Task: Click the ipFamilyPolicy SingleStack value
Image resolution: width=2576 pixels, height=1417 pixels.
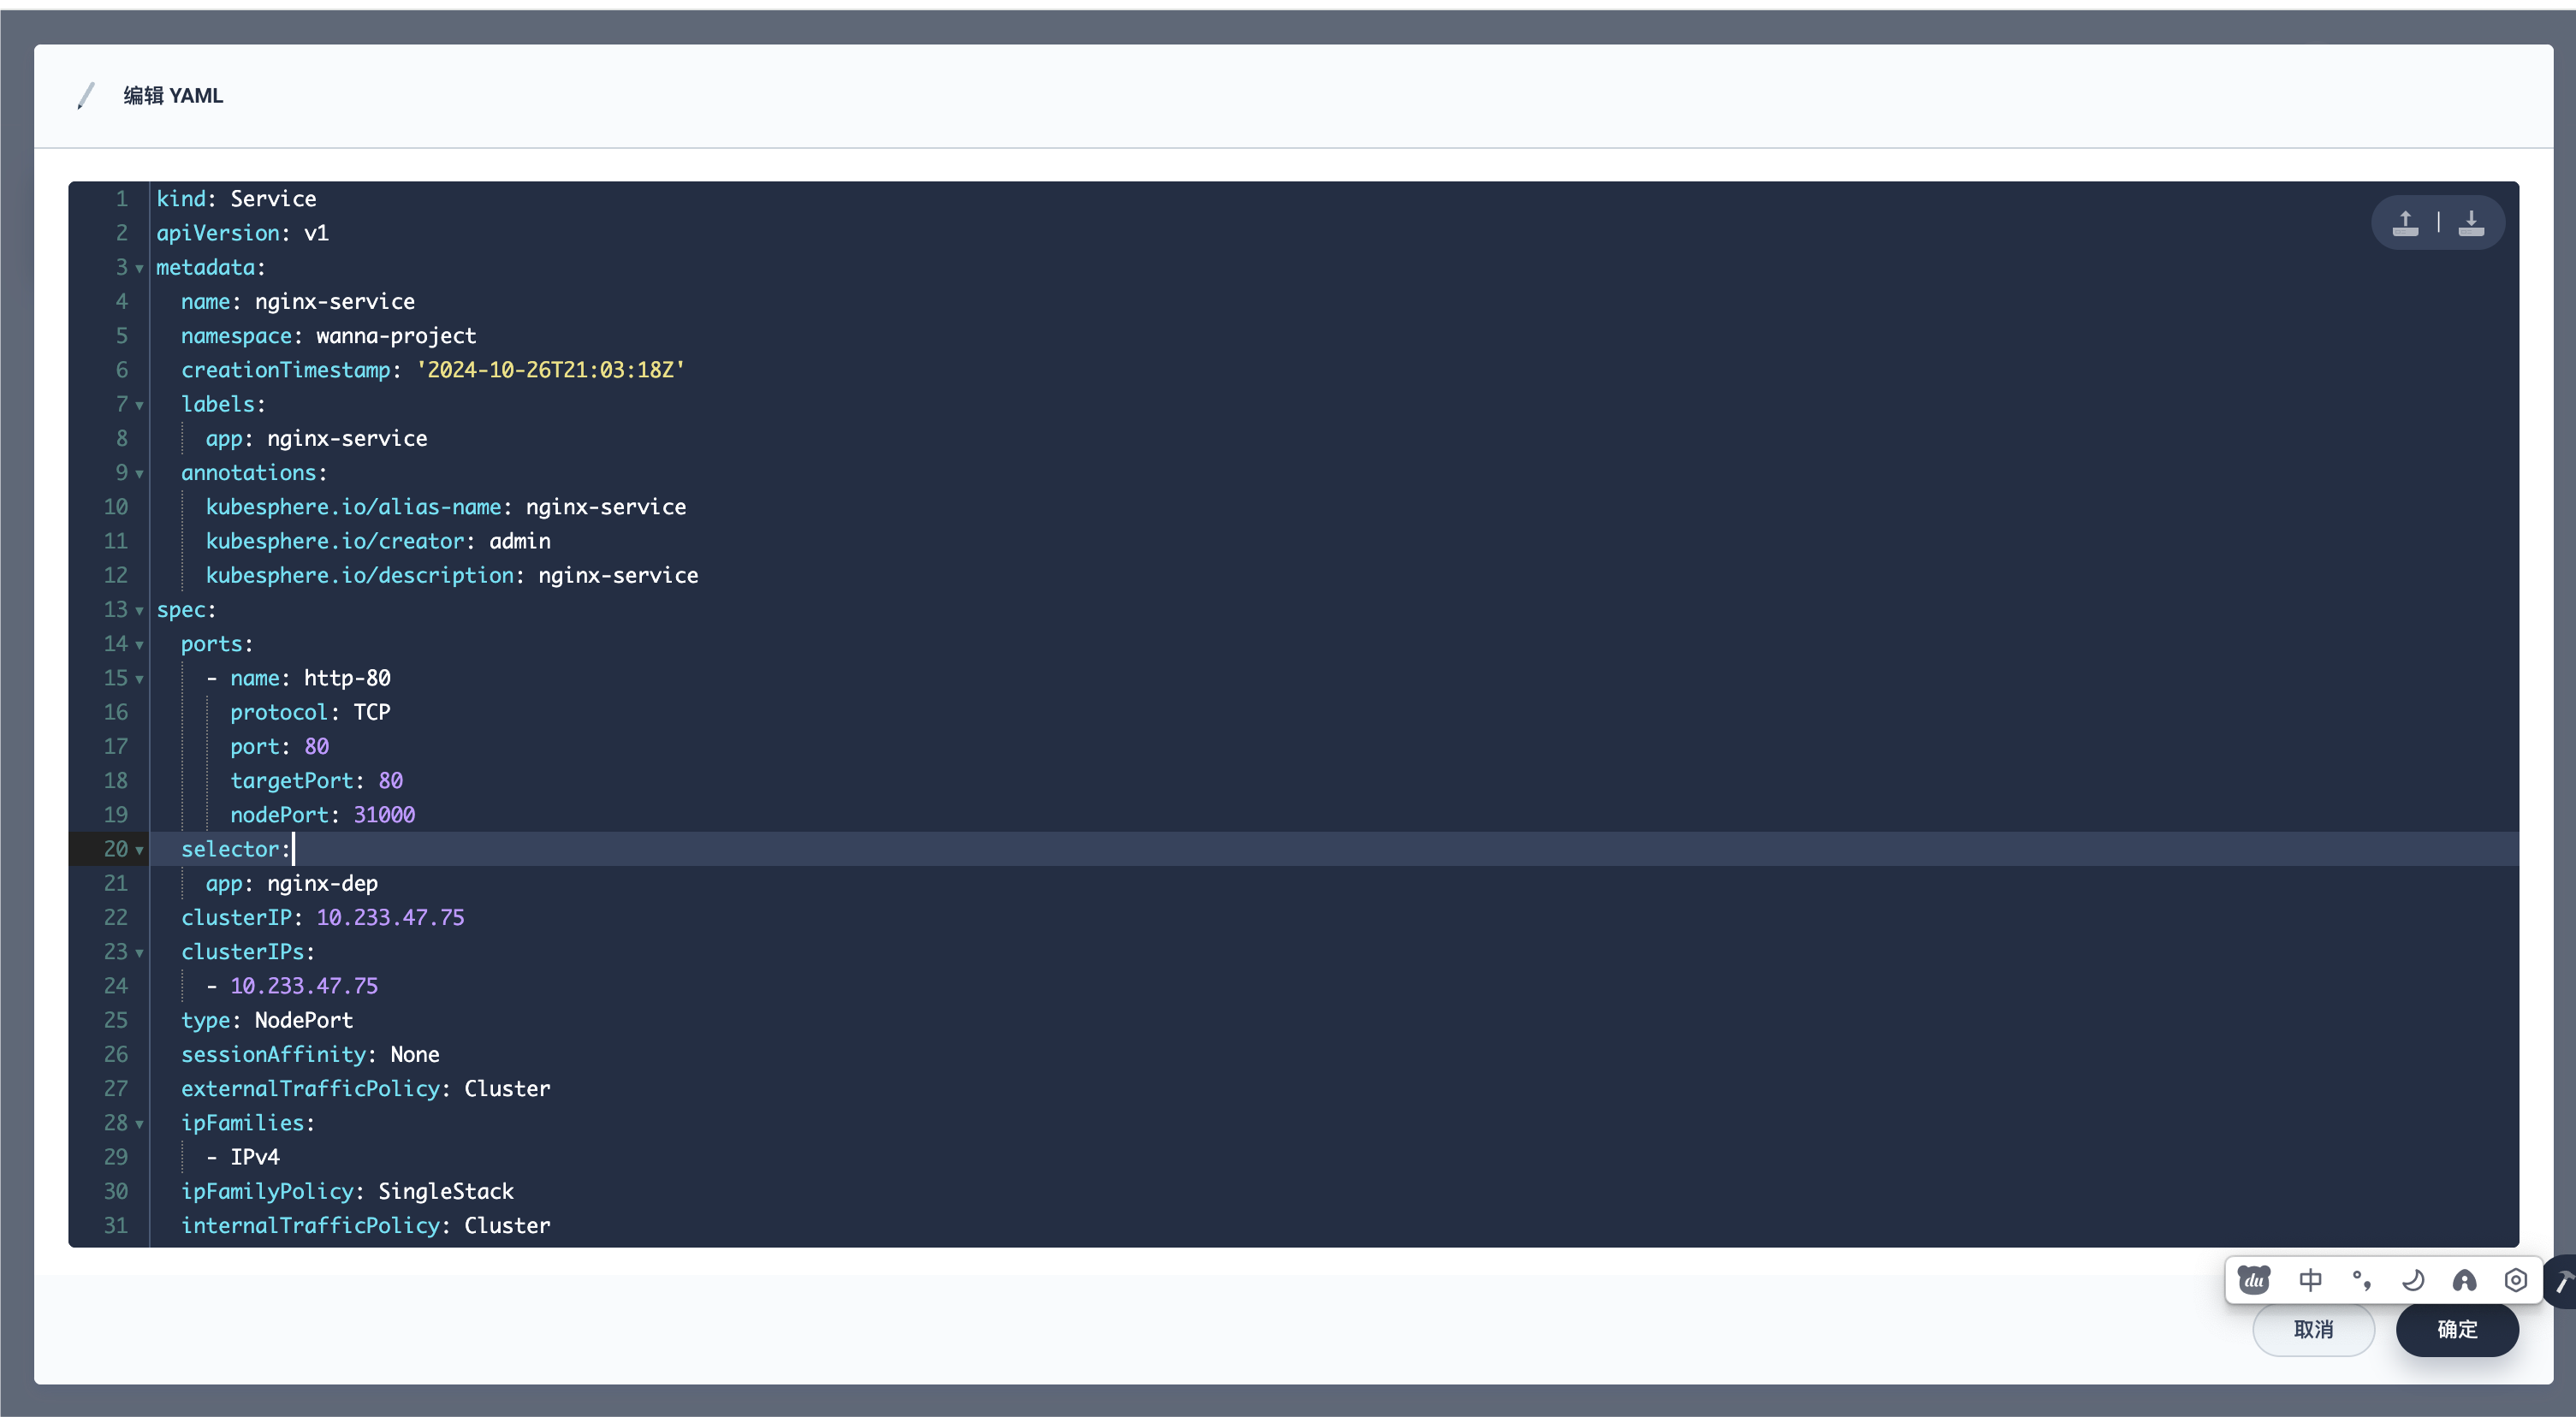Action: point(446,1192)
